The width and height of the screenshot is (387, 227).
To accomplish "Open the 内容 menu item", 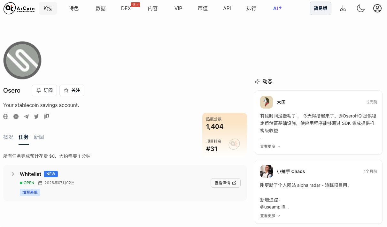I will pos(153,8).
